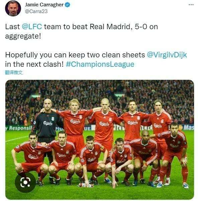Screen dimensions: 198x201
Task: Visit the @VirgilvDijk mentioned profile
Action: click(x=167, y=55)
